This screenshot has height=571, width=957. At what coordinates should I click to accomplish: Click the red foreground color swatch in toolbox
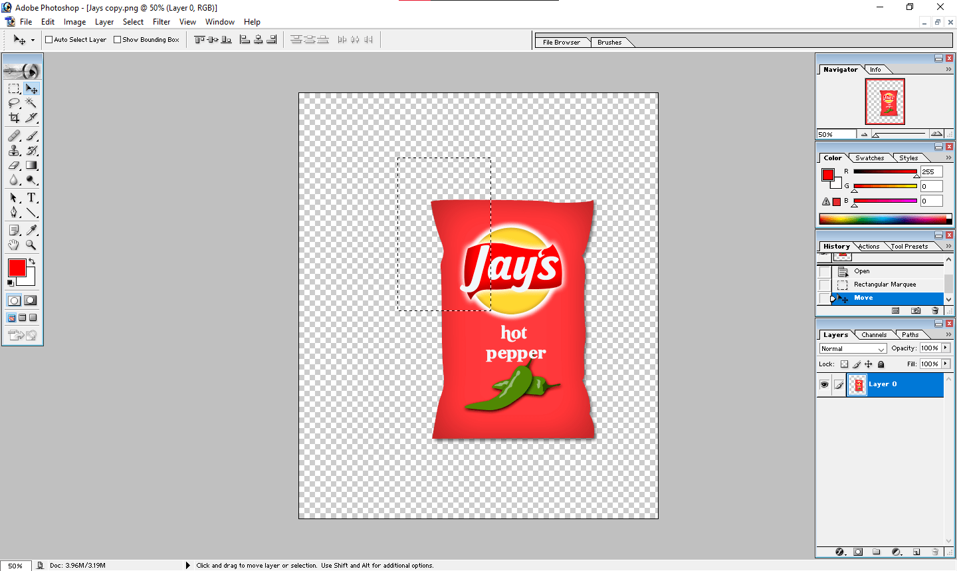coord(17,268)
